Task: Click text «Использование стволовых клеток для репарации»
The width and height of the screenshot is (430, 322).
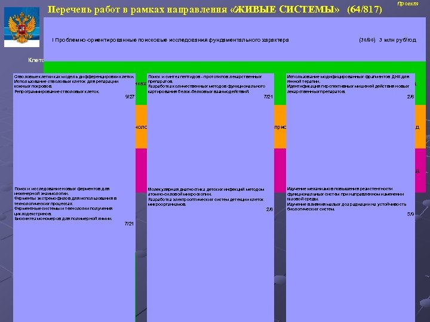Action: (x=66, y=82)
